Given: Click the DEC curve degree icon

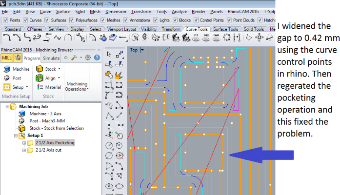Looking at the screenshot, I should pyautogui.click(x=206, y=38).
